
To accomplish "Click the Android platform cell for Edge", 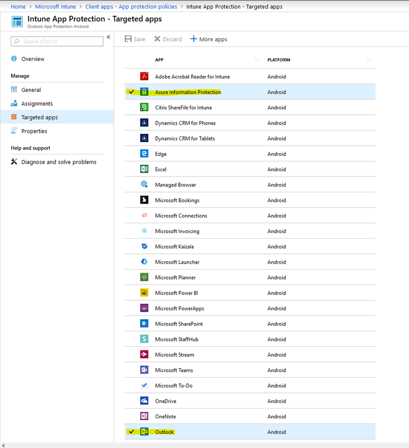I will click(x=276, y=154).
